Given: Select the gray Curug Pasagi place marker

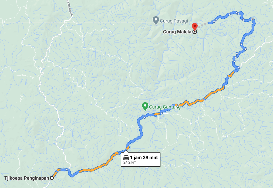Looking at the screenshot, I should (x=156, y=21).
